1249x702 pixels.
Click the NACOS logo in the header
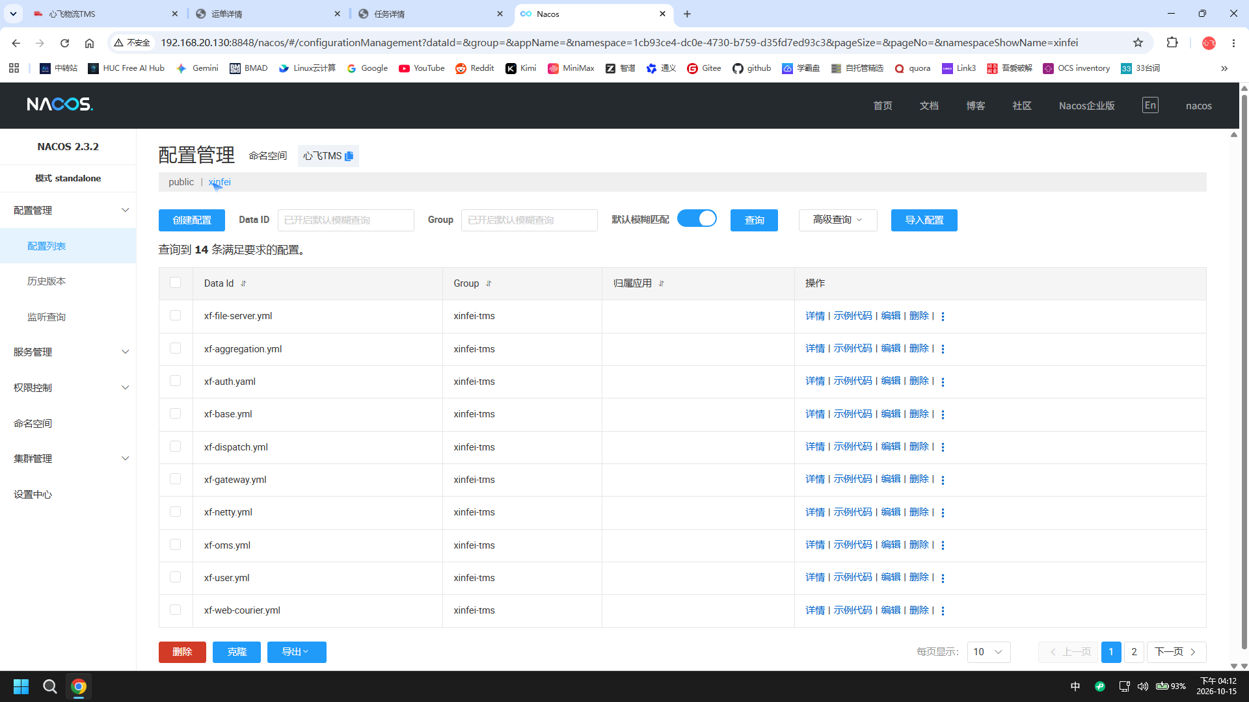(60, 105)
